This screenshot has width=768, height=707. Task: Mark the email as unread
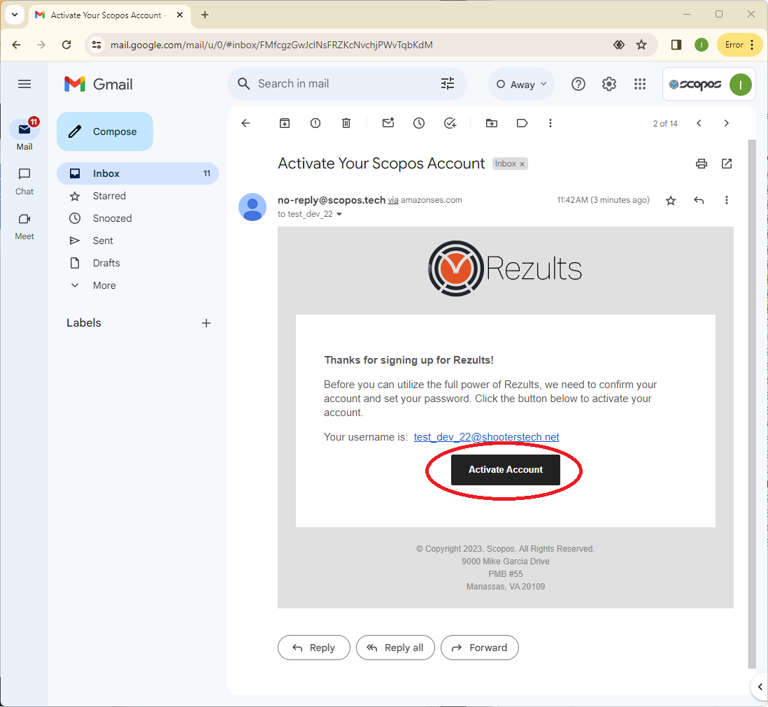(x=388, y=123)
